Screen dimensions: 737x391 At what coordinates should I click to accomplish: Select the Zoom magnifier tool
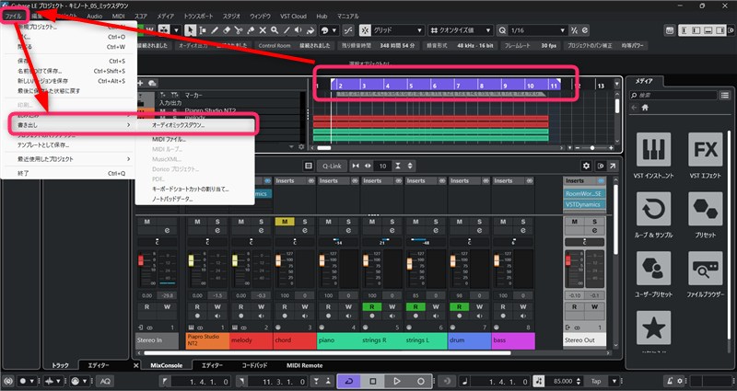[275, 30]
